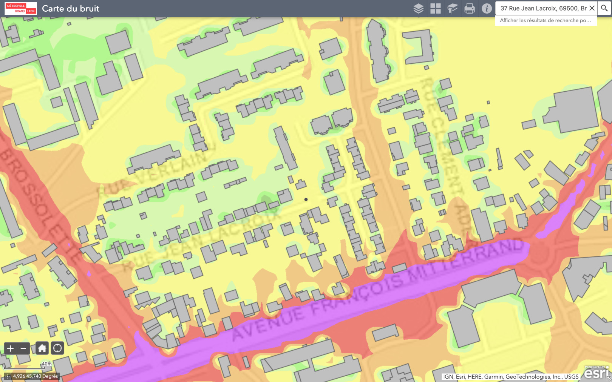Open the layers list panel

click(x=418, y=8)
